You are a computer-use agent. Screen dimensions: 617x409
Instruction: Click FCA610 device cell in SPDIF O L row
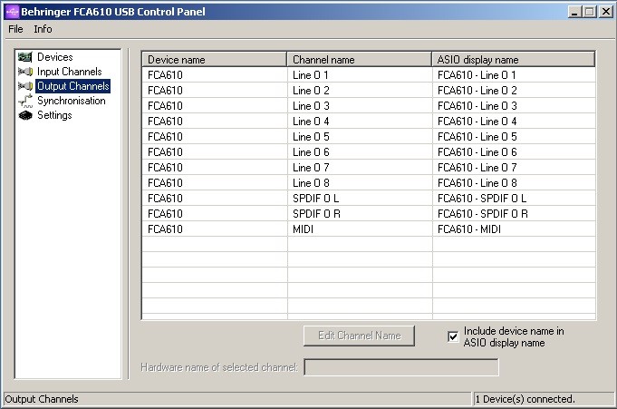pyautogui.click(x=215, y=198)
